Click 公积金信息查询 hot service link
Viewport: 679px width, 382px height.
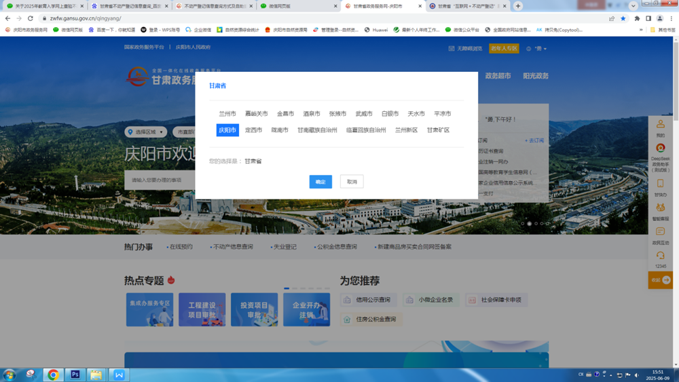click(337, 247)
